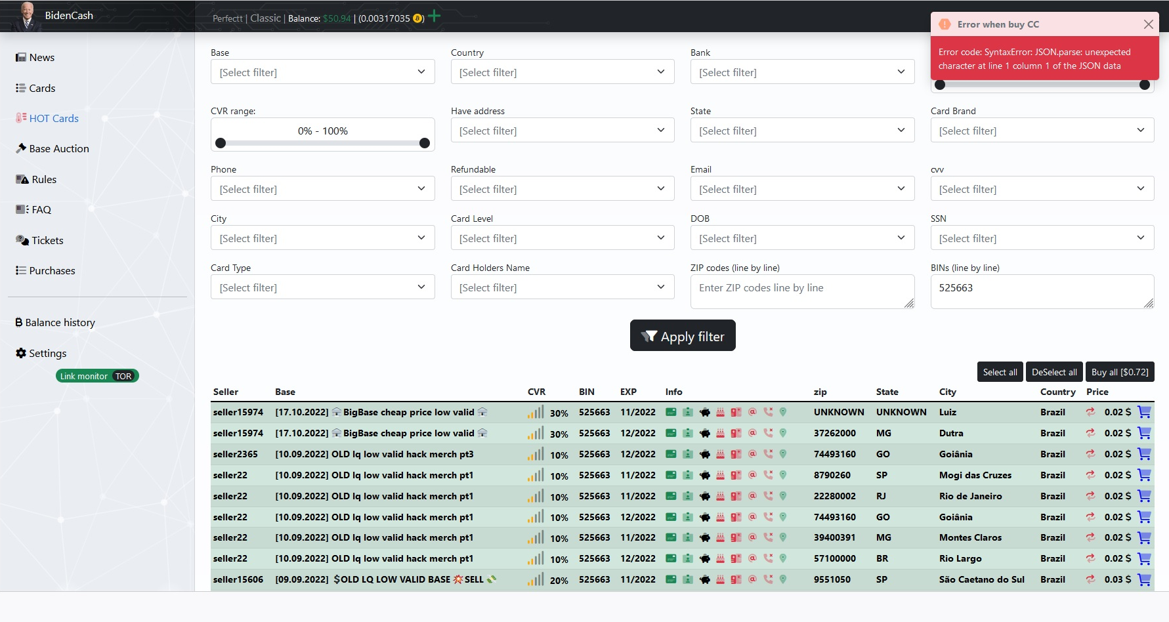Click the location pin icon in the Luiz row
This screenshot has width=1169, height=622.
click(783, 412)
